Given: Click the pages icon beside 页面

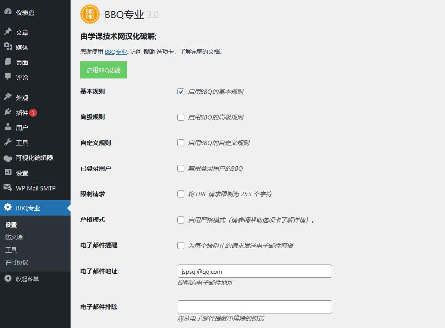Looking at the screenshot, I should (x=8, y=62).
